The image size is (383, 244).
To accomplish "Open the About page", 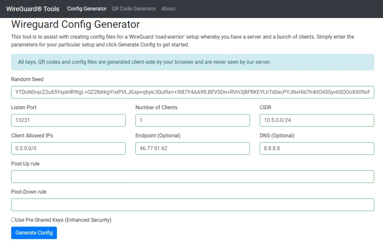I will (x=168, y=9).
